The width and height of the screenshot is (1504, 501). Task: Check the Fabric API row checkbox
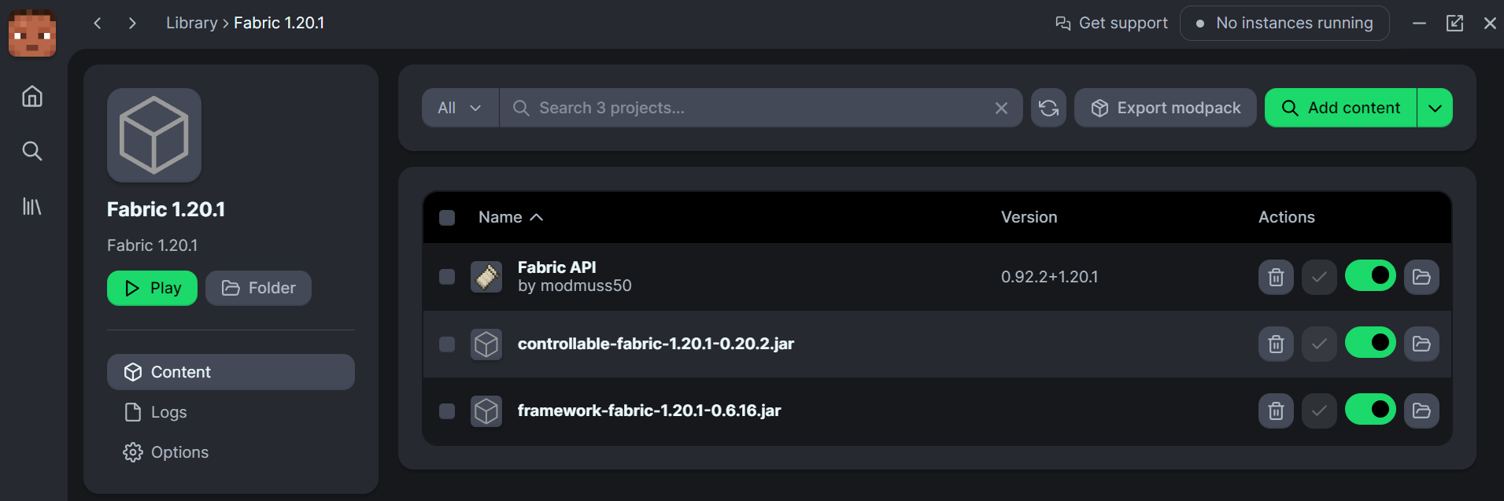[x=447, y=277]
